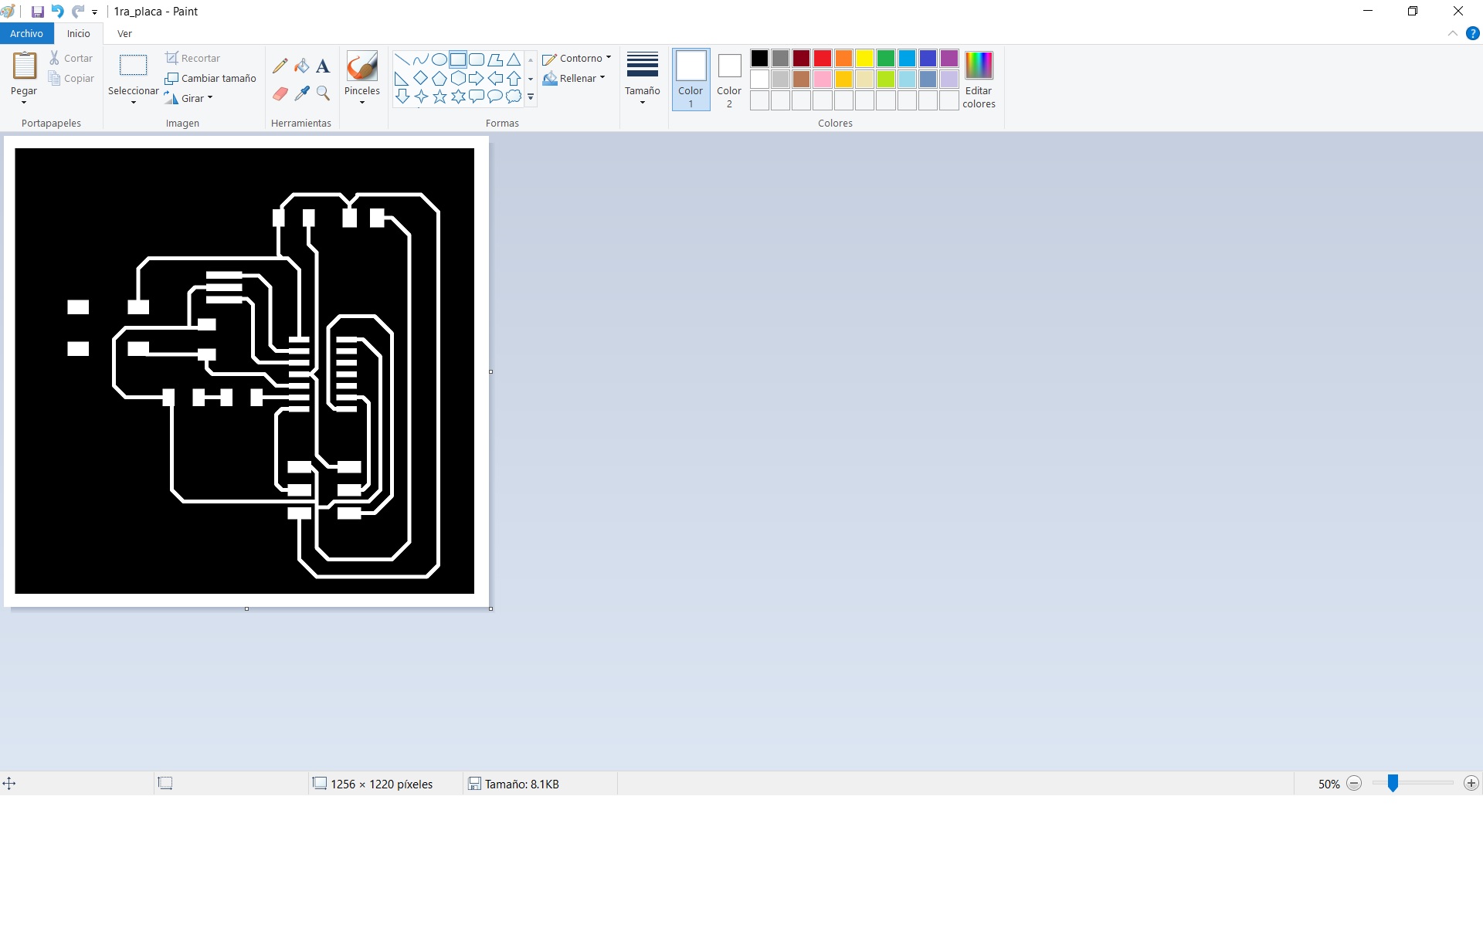Choose the Hexagon shape
Image resolution: width=1483 pixels, height=942 pixels.
coord(458,78)
